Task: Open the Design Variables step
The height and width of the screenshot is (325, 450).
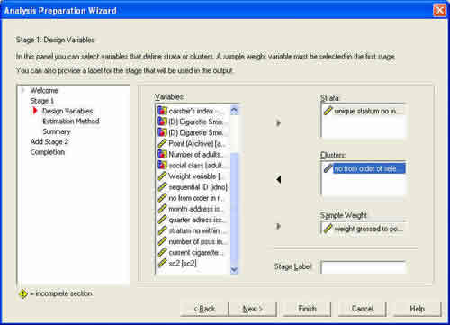Action: [x=67, y=111]
